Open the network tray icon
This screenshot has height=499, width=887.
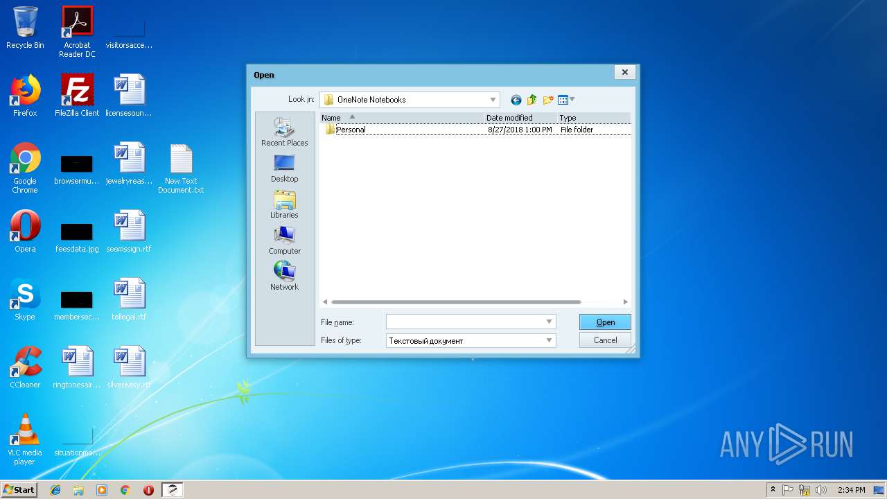(805, 490)
